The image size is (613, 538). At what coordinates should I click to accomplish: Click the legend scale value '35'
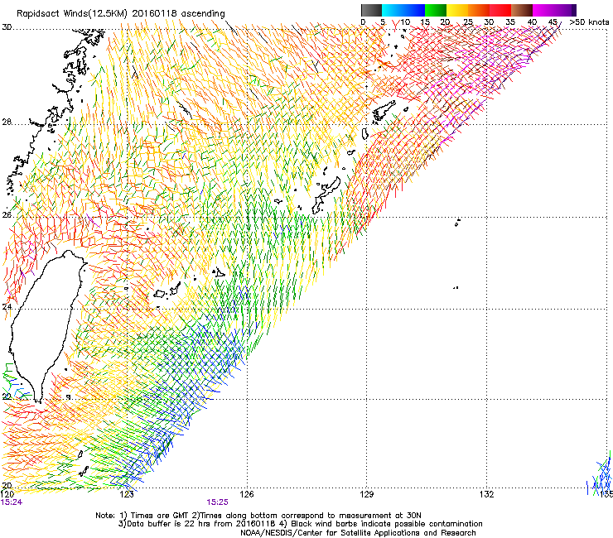pos(510,22)
